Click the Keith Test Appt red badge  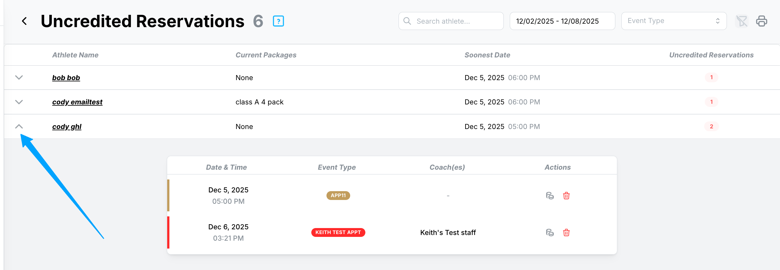pyautogui.click(x=338, y=232)
